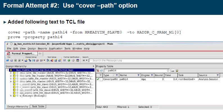Click the third File toolbar script icon
Screen dimensions: 223x112
pos(15,60)
